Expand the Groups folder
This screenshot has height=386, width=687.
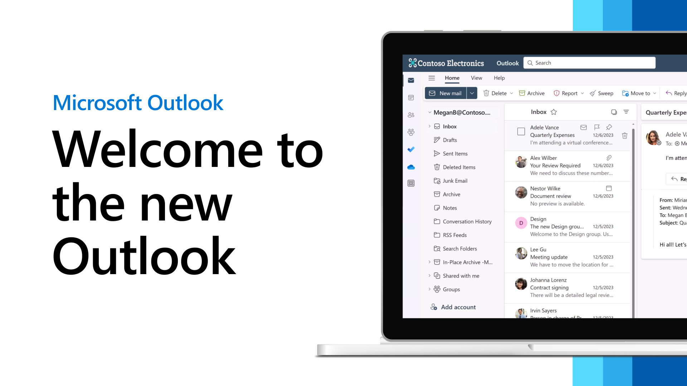point(429,289)
